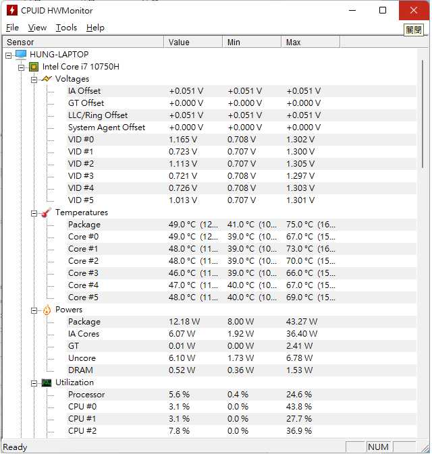Image resolution: width=432 pixels, height=454 pixels.
Task: Select the Processor utilization row
Action: tap(242, 395)
